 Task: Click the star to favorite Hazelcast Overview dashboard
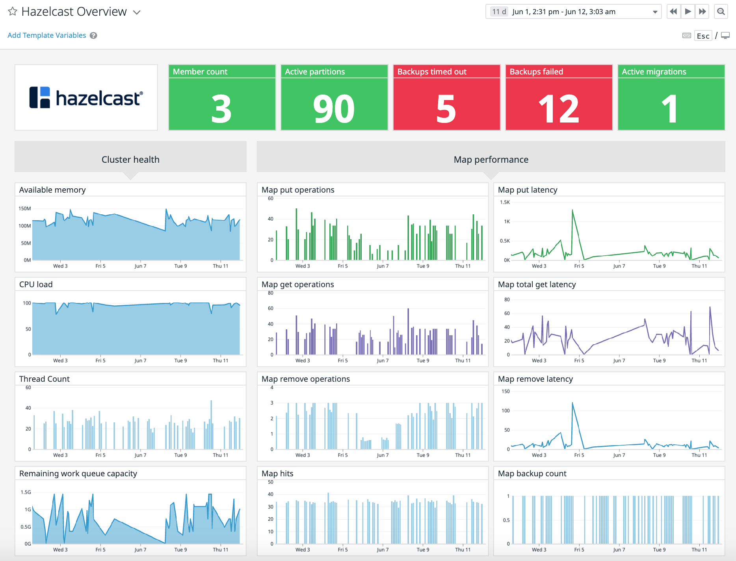(x=13, y=12)
